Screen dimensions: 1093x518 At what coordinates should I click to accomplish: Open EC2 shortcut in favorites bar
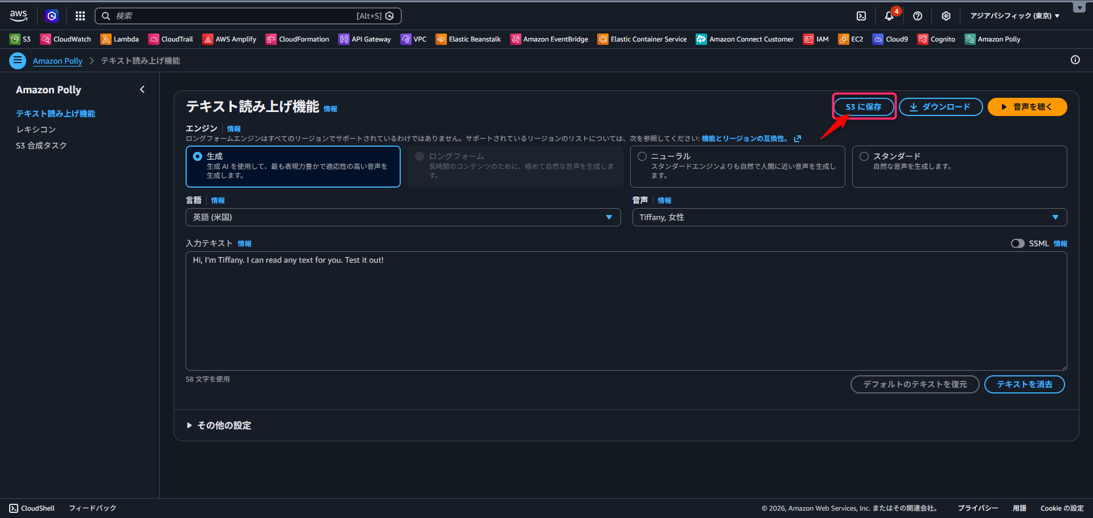(851, 39)
